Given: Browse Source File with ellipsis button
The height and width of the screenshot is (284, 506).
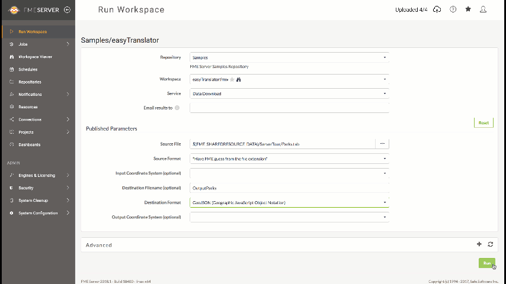Looking at the screenshot, I should point(382,144).
